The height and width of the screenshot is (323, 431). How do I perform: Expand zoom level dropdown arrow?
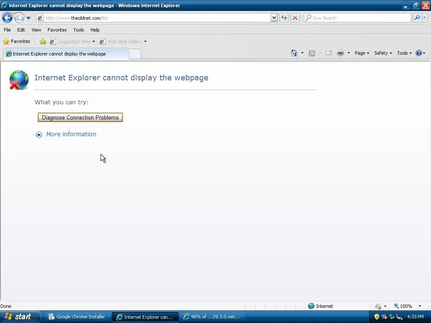420,306
